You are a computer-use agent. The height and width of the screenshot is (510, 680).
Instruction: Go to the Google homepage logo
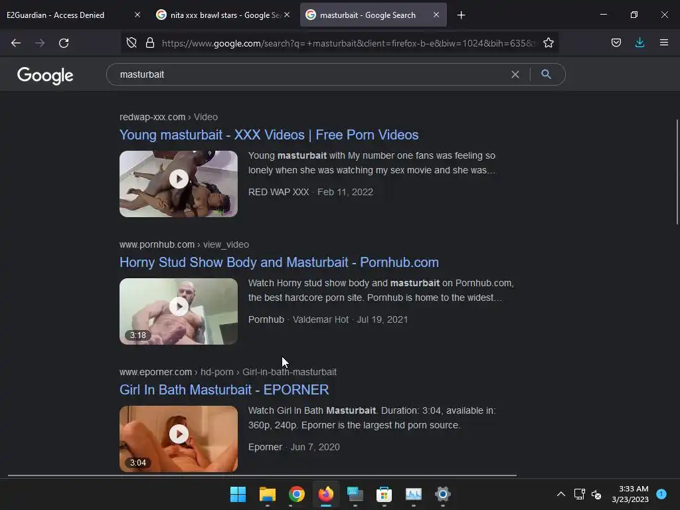pos(45,76)
